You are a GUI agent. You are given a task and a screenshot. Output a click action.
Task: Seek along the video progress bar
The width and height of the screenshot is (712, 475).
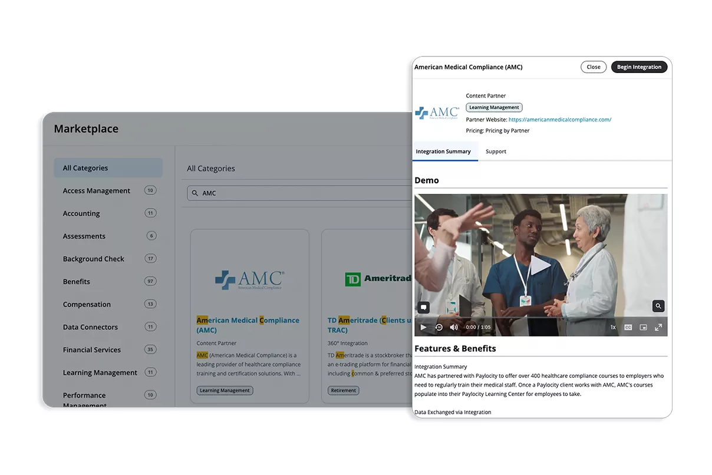(x=541, y=318)
